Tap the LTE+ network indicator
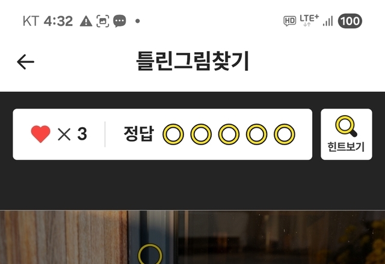 tap(309, 20)
